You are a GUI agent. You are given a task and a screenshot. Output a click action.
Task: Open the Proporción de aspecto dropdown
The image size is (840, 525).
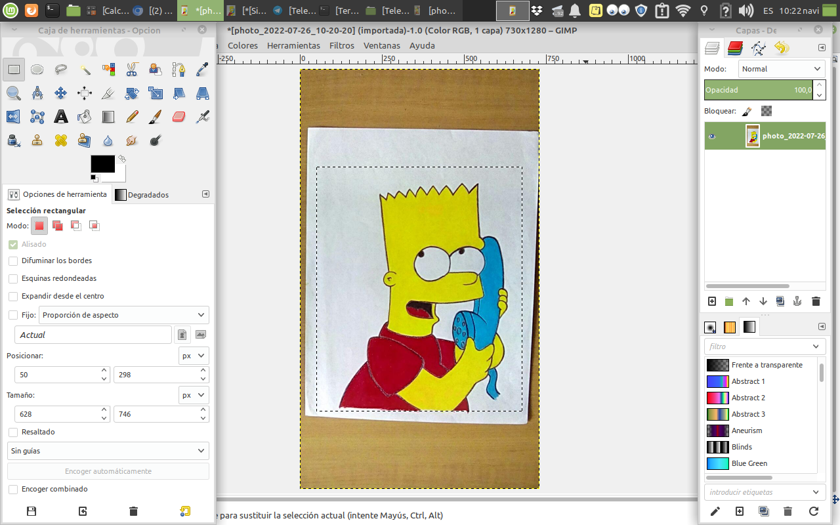click(x=124, y=315)
